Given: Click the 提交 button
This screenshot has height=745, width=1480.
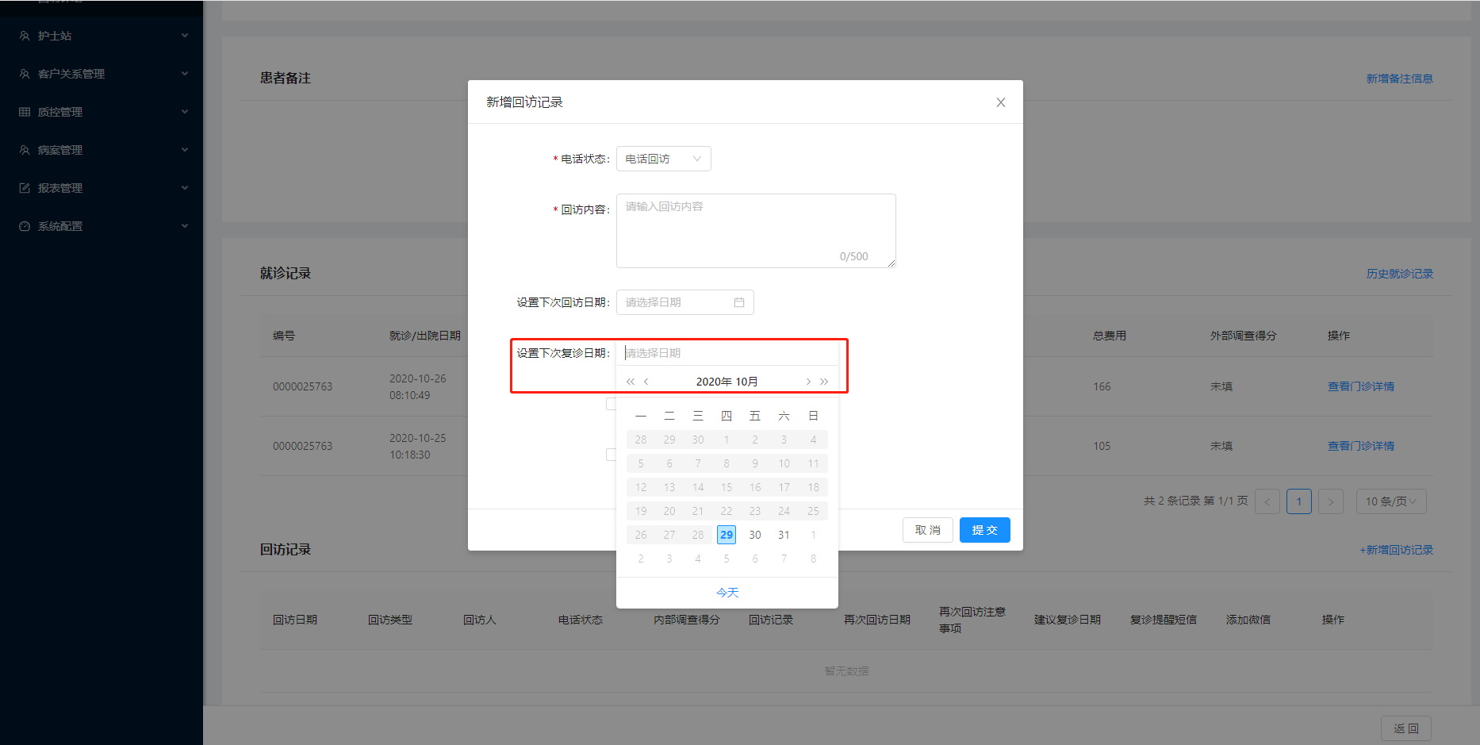Looking at the screenshot, I should coord(985,530).
